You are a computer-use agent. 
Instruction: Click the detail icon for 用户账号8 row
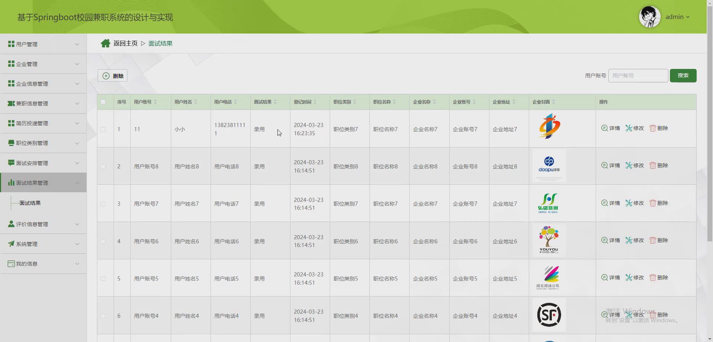[605, 165]
